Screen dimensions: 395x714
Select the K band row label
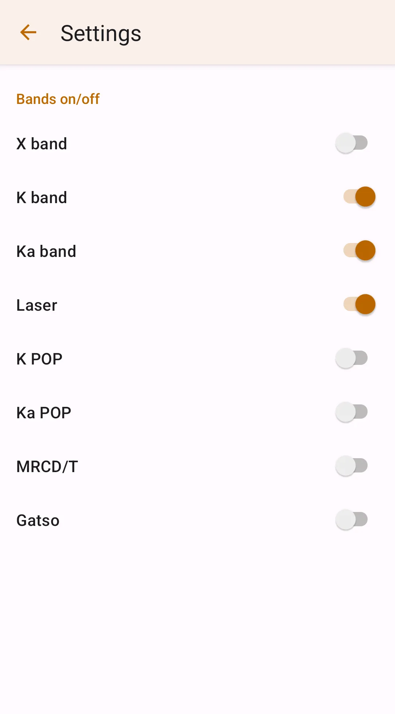(x=42, y=198)
